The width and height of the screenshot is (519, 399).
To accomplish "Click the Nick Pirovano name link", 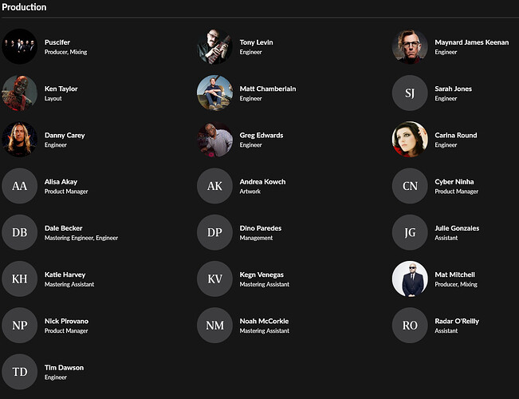I will (x=66, y=321).
